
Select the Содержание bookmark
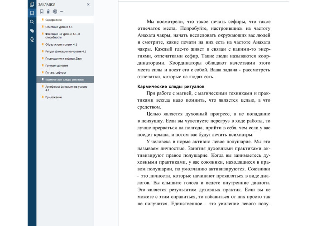pyautogui.click(x=53, y=20)
